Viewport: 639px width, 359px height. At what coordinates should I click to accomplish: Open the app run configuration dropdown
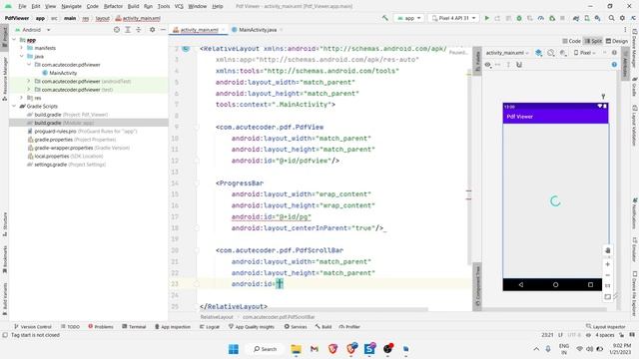click(x=409, y=18)
